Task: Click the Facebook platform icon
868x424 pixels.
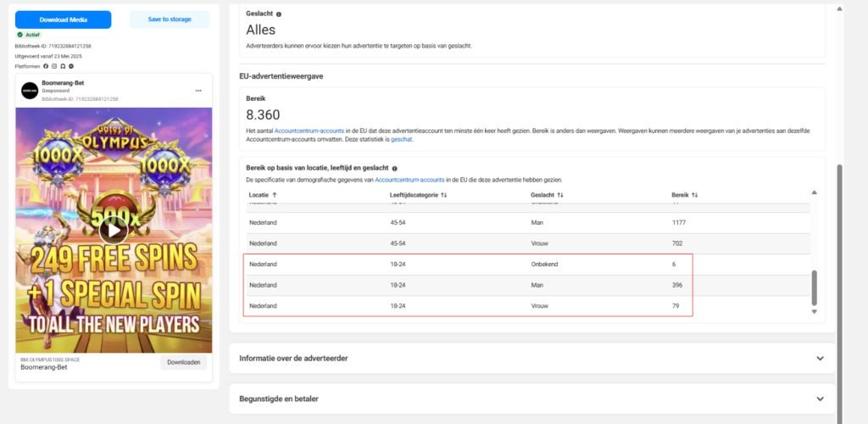Action: (46, 66)
